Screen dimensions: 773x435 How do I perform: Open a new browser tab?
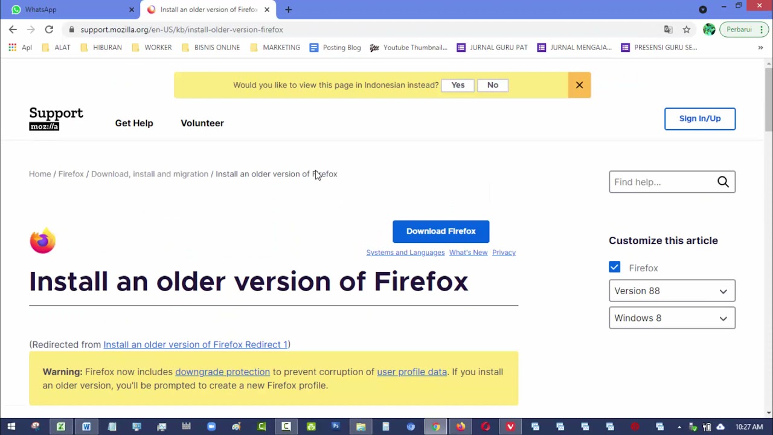tap(288, 9)
